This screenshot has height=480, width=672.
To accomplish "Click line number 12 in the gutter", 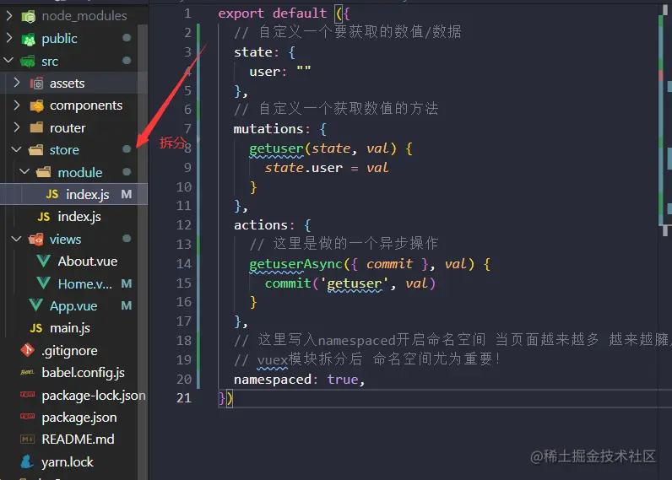I will click(184, 224).
